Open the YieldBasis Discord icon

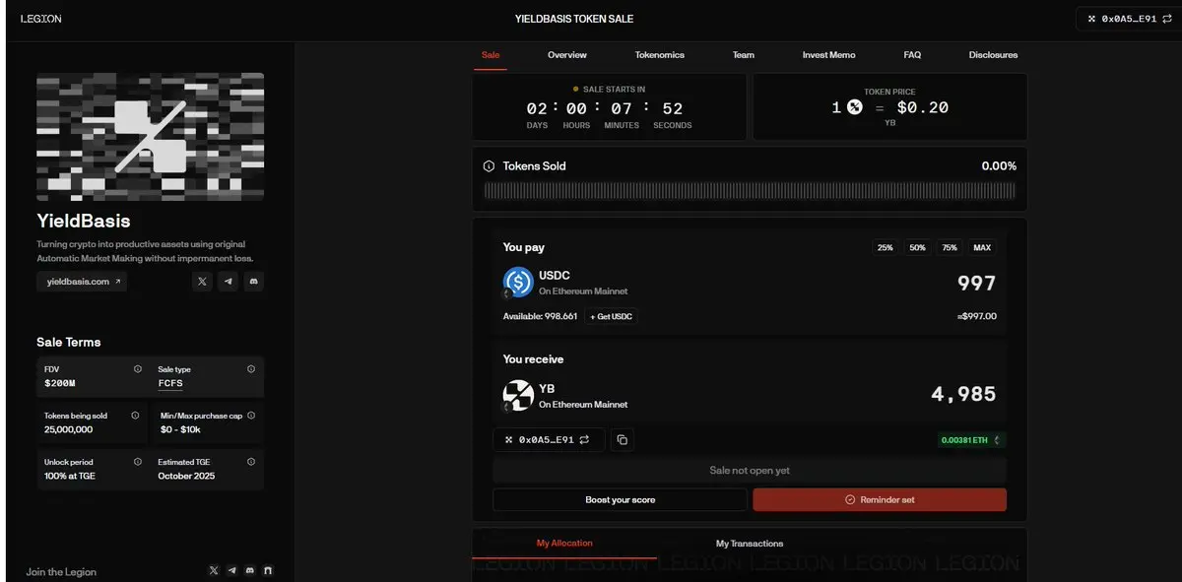click(254, 282)
